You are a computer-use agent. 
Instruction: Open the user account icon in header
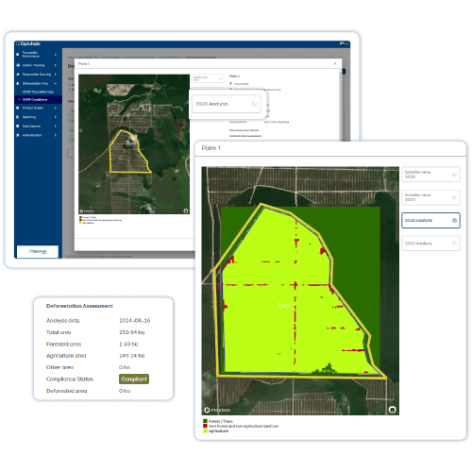(x=342, y=43)
